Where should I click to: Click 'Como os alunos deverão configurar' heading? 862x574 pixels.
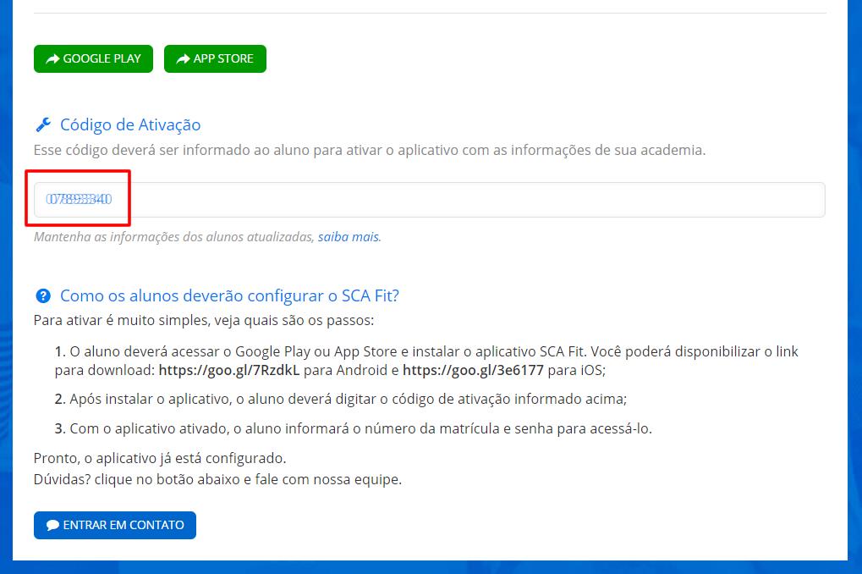(x=229, y=296)
